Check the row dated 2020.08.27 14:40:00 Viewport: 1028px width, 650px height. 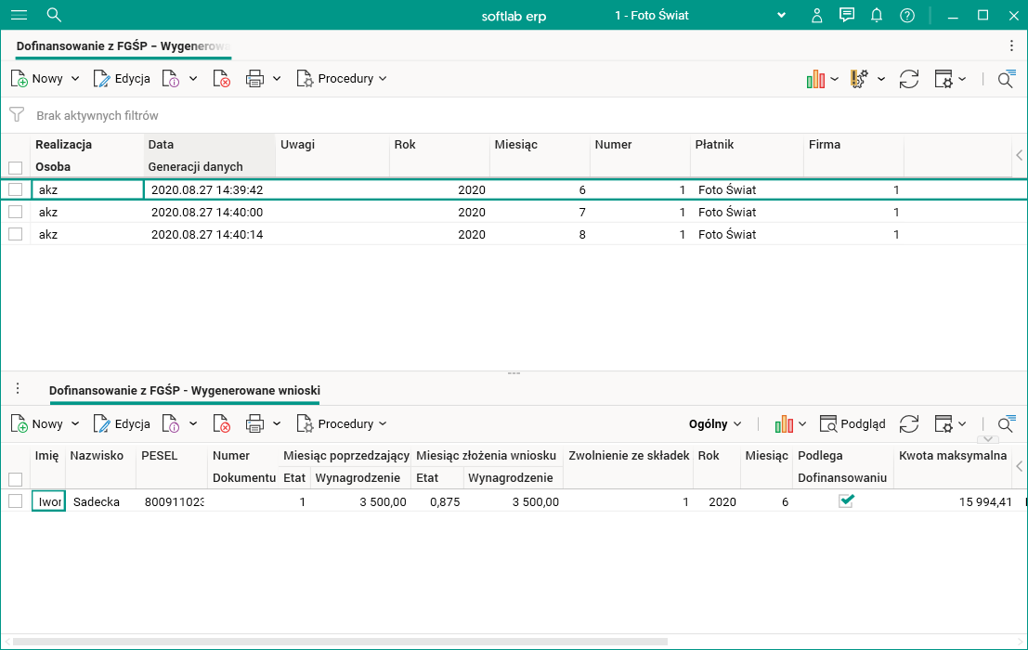tap(15, 213)
